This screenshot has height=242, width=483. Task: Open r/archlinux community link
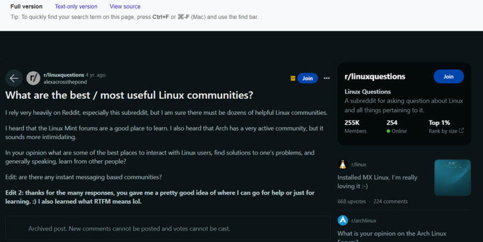pos(364,220)
